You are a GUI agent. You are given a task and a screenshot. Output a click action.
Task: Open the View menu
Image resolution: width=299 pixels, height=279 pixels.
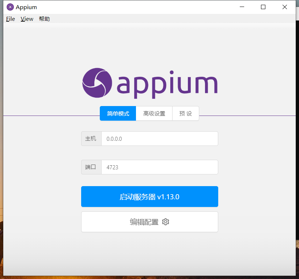click(27, 19)
